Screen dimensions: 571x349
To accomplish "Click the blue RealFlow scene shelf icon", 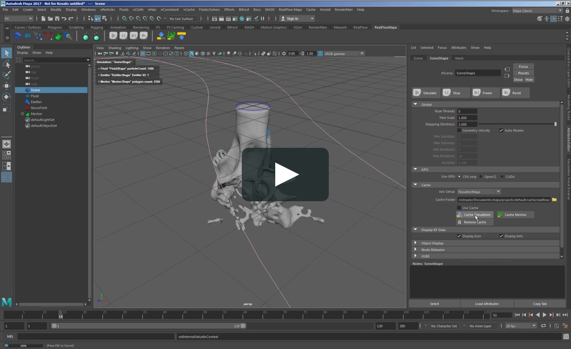I will tap(17, 36).
